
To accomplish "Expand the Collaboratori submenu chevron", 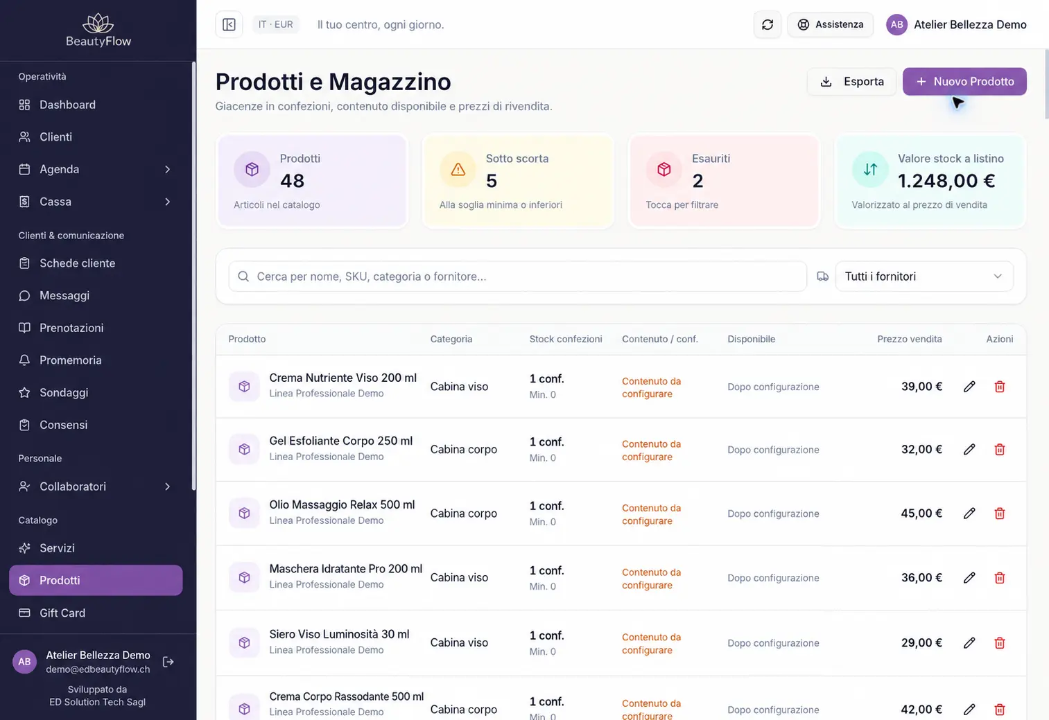I will (x=167, y=486).
